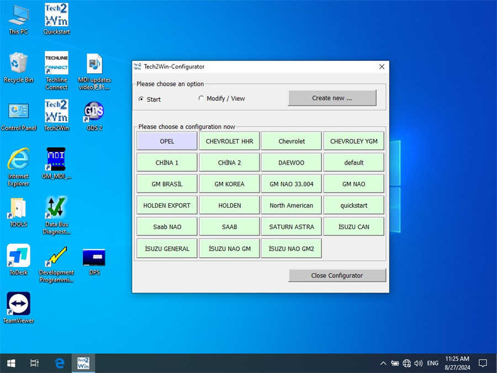Open ToDesk remote access app

point(18,258)
